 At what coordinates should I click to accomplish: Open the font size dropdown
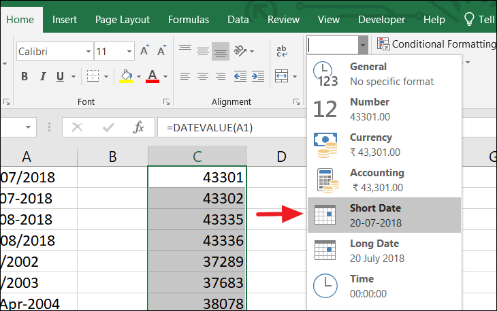point(129,52)
